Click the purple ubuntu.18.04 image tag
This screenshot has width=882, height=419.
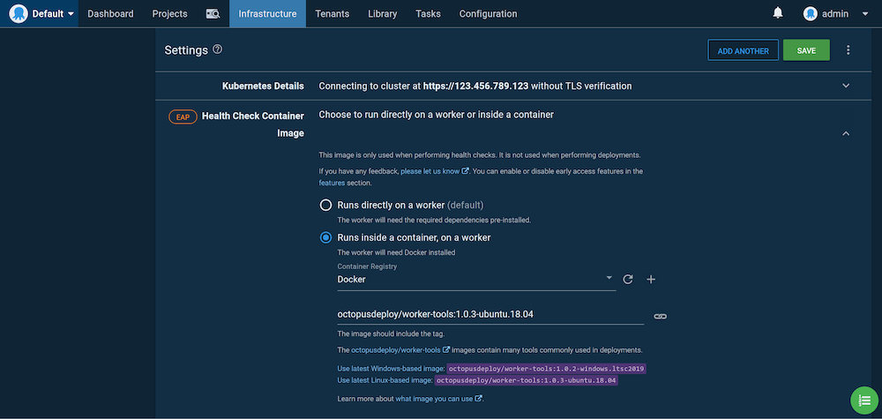point(527,381)
